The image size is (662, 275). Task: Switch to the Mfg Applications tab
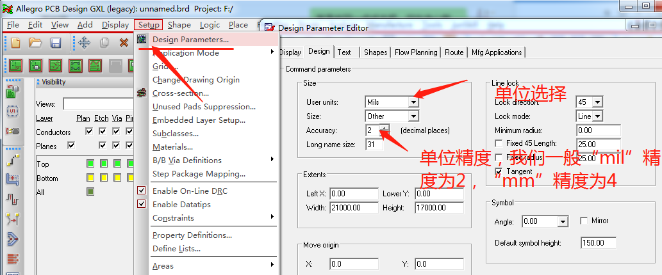point(497,52)
